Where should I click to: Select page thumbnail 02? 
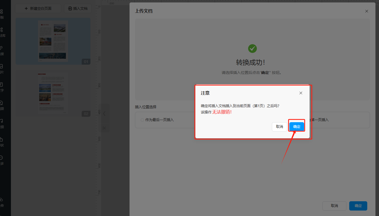(x=53, y=93)
